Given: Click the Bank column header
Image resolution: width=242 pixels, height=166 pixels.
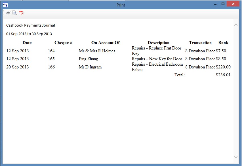Looking at the screenshot, I should point(223,43).
